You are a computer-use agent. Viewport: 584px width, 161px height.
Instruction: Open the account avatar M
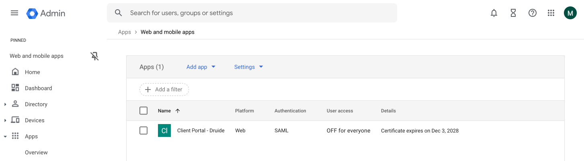point(570,13)
